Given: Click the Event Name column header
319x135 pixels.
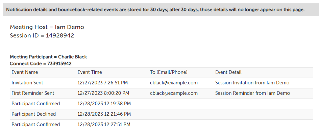Looking at the screenshot, I should tap(25, 72).
